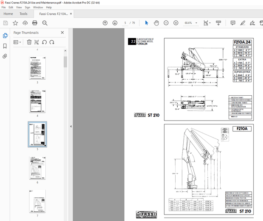263x221 pixels.
Task: Switch to the Home tab
Action: click(8, 14)
